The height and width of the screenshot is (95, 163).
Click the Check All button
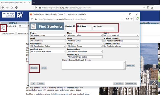coord(118,83)
